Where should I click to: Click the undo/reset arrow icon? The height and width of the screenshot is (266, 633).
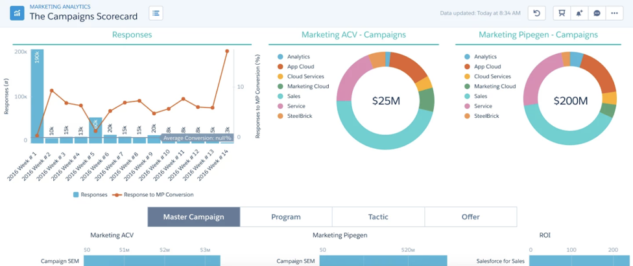(x=536, y=13)
